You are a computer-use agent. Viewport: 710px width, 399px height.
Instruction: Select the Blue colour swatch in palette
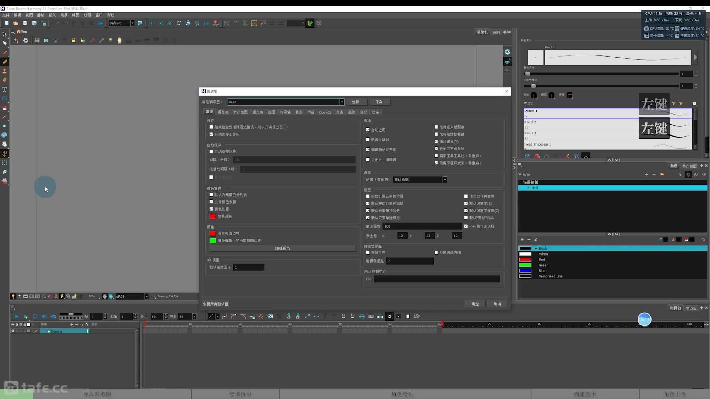pyautogui.click(x=525, y=271)
